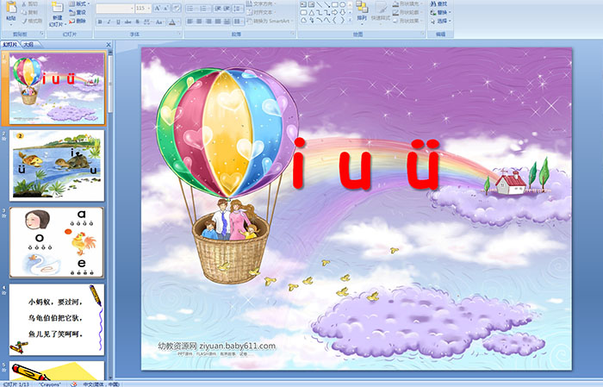The height and width of the screenshot is (387, 603).
Task: Click the Bullets list button
Action: pyautogui.click(x=192, y=9)
